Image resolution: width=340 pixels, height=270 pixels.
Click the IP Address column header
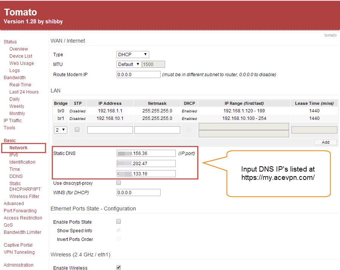tap(110, 103)
